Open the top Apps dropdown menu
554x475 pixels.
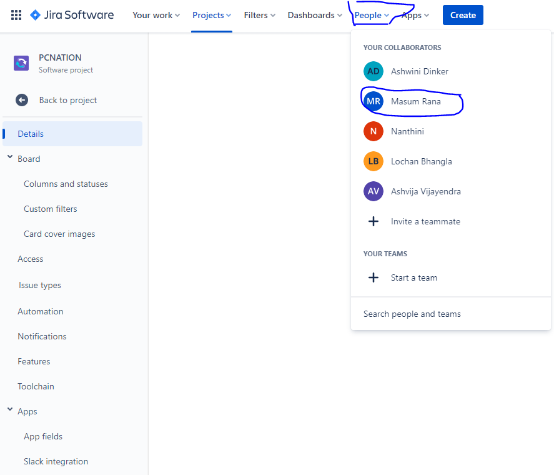(415, 15)
